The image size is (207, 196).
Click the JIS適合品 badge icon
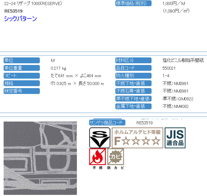175,138
